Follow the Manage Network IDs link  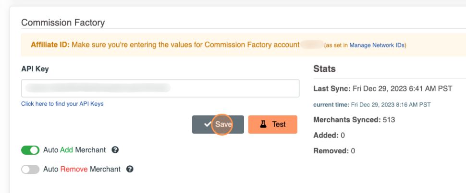[377, 45]
